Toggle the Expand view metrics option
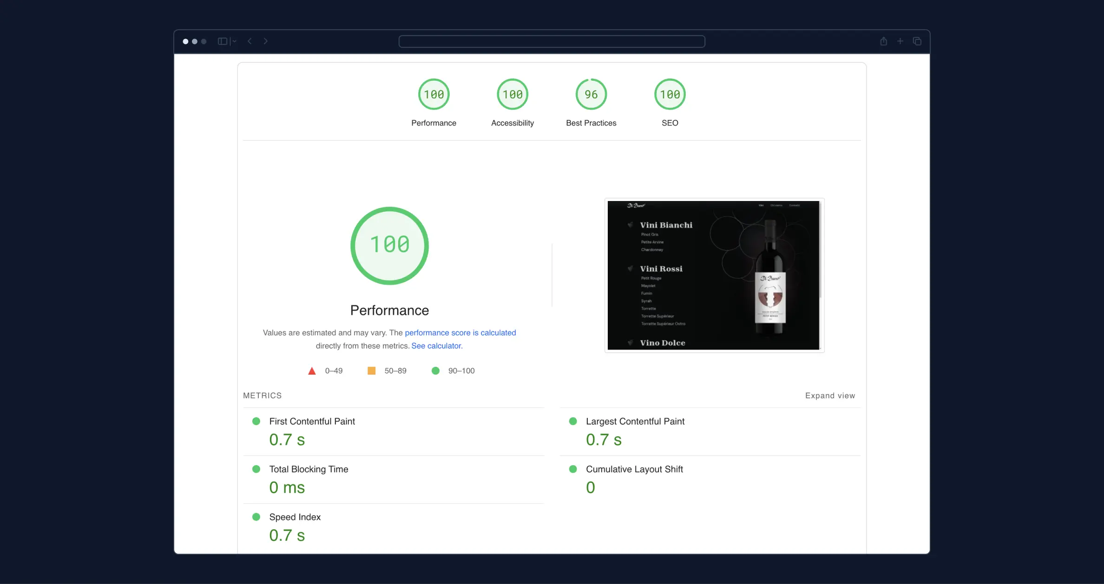 coord(830,396)
